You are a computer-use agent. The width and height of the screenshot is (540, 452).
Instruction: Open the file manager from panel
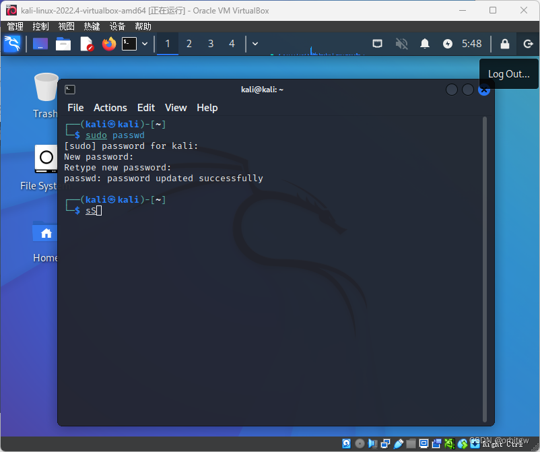point(63,44)
